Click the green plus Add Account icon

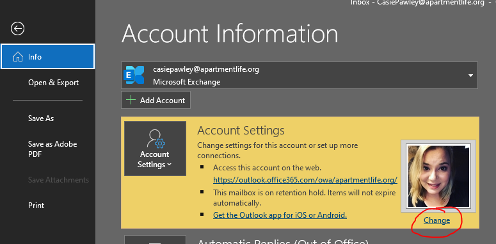131,101
